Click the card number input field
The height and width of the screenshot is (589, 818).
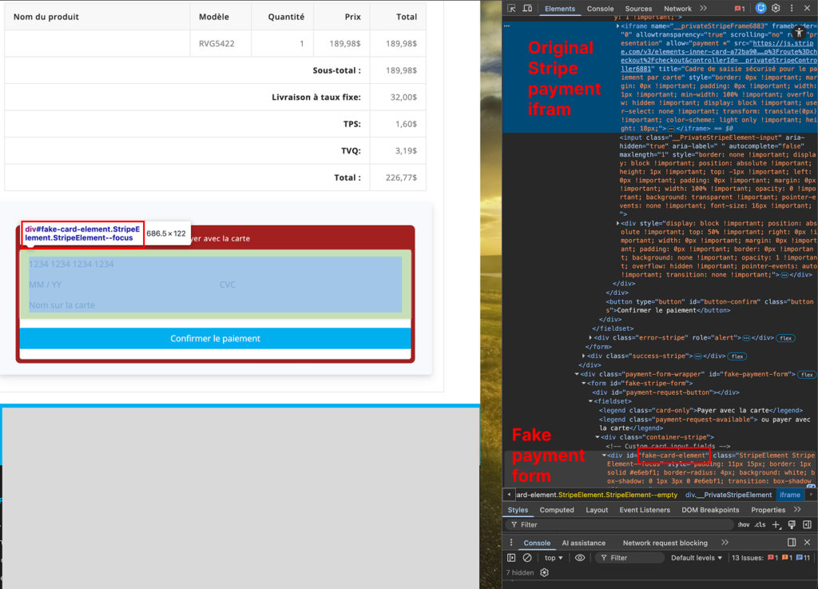215,265
